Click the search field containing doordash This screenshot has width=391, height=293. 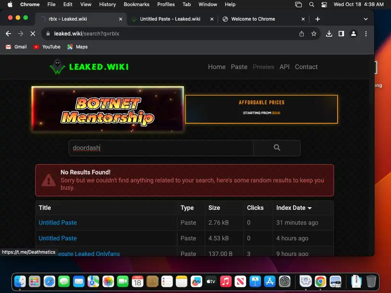pyautogui.click(x=161, y=148)
